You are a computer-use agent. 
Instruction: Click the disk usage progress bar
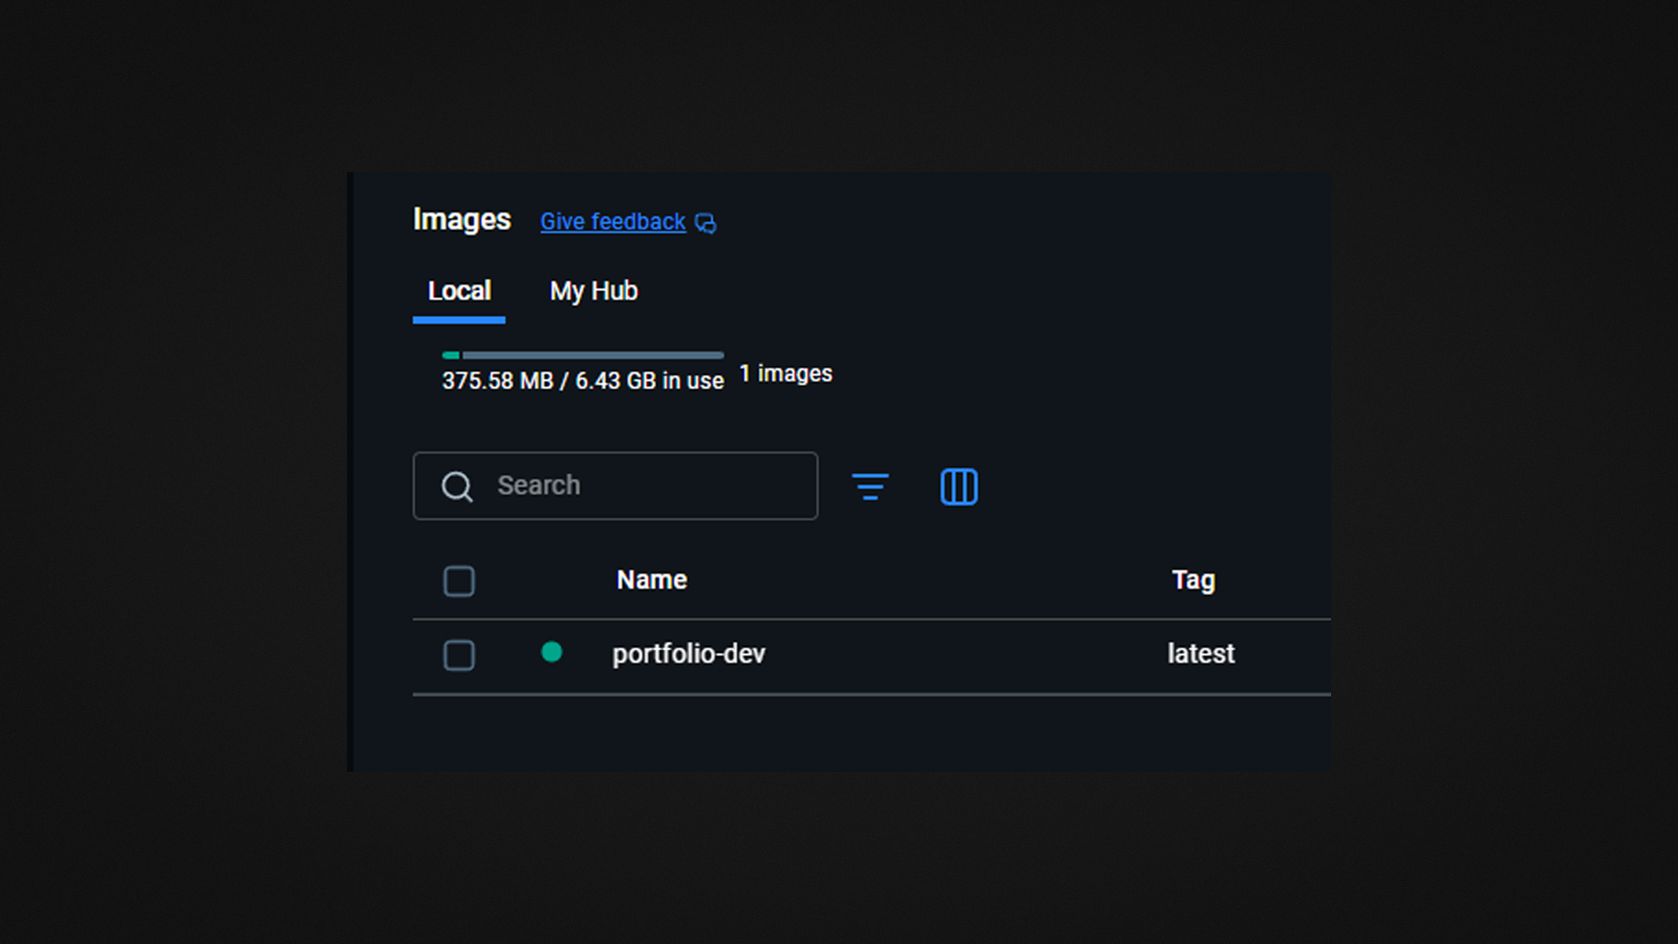click(583, 356)
